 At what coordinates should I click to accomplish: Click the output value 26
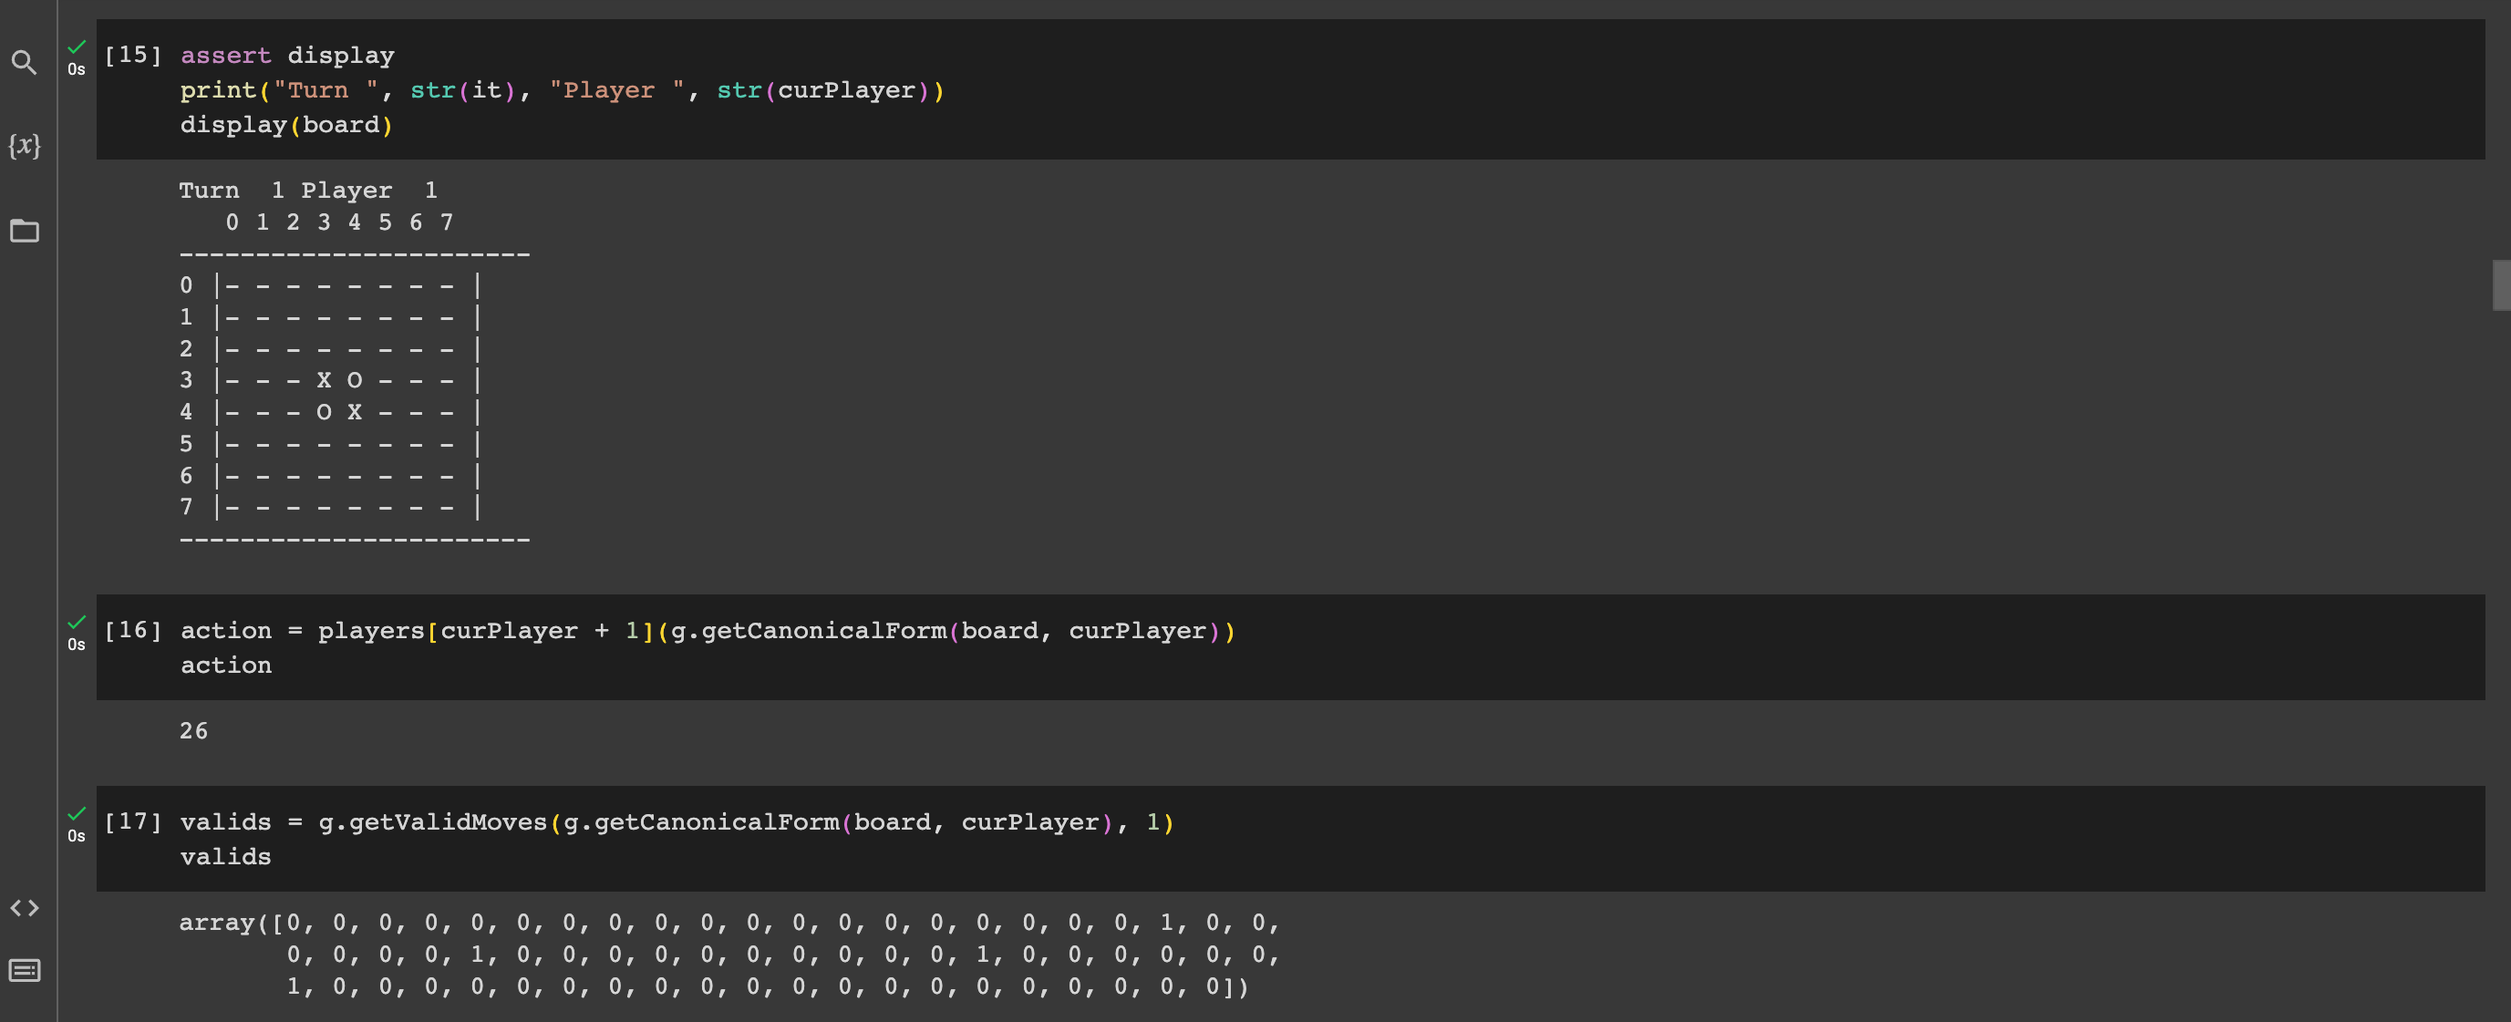[x=194, y=730]
